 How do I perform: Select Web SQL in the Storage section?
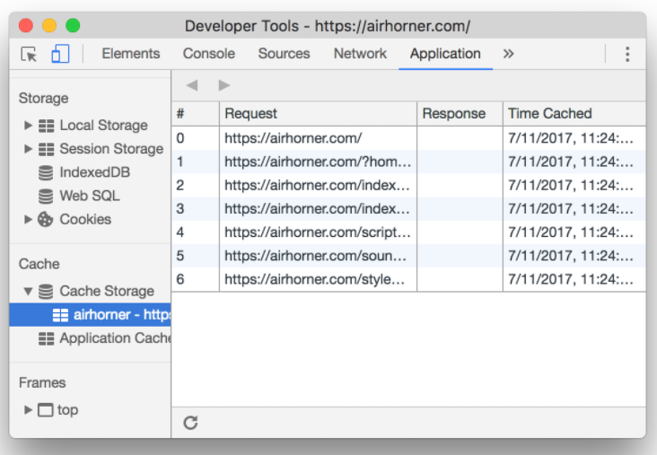click(x=90, y=196)
